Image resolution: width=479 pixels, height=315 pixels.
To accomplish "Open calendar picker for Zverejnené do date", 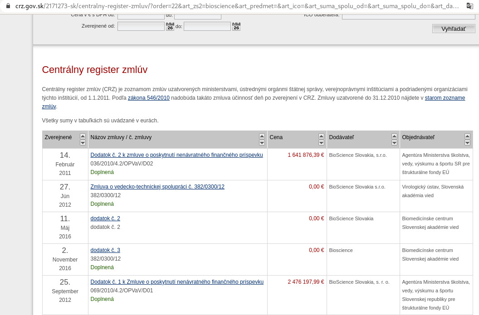I will [x=236, y=27].
